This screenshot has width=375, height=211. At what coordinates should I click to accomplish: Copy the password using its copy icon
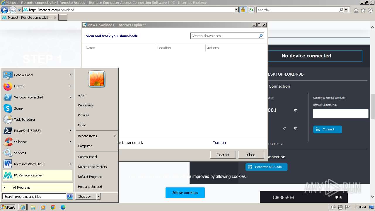click(x=296, y=128)
